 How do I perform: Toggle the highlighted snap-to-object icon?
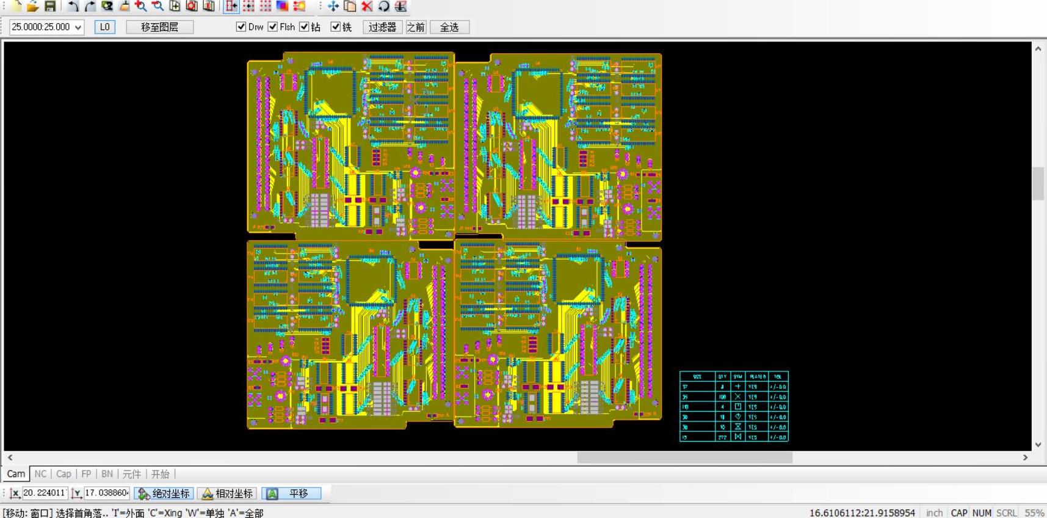coord(232,6)
